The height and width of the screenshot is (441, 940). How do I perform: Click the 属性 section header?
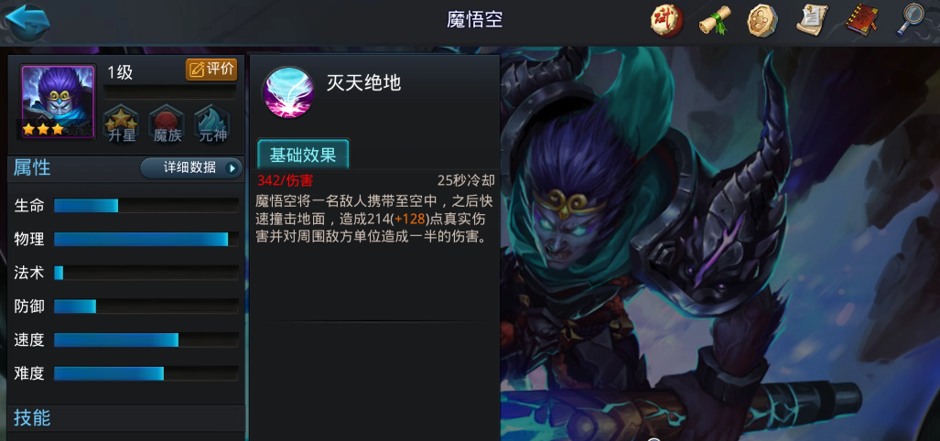click(x=32, y=167)
